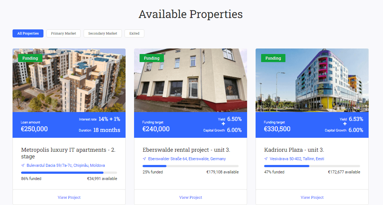Viewport: 383px width, 205px height.
Task: Open View Project for Metropolis apartments
Action: [69, 197]
